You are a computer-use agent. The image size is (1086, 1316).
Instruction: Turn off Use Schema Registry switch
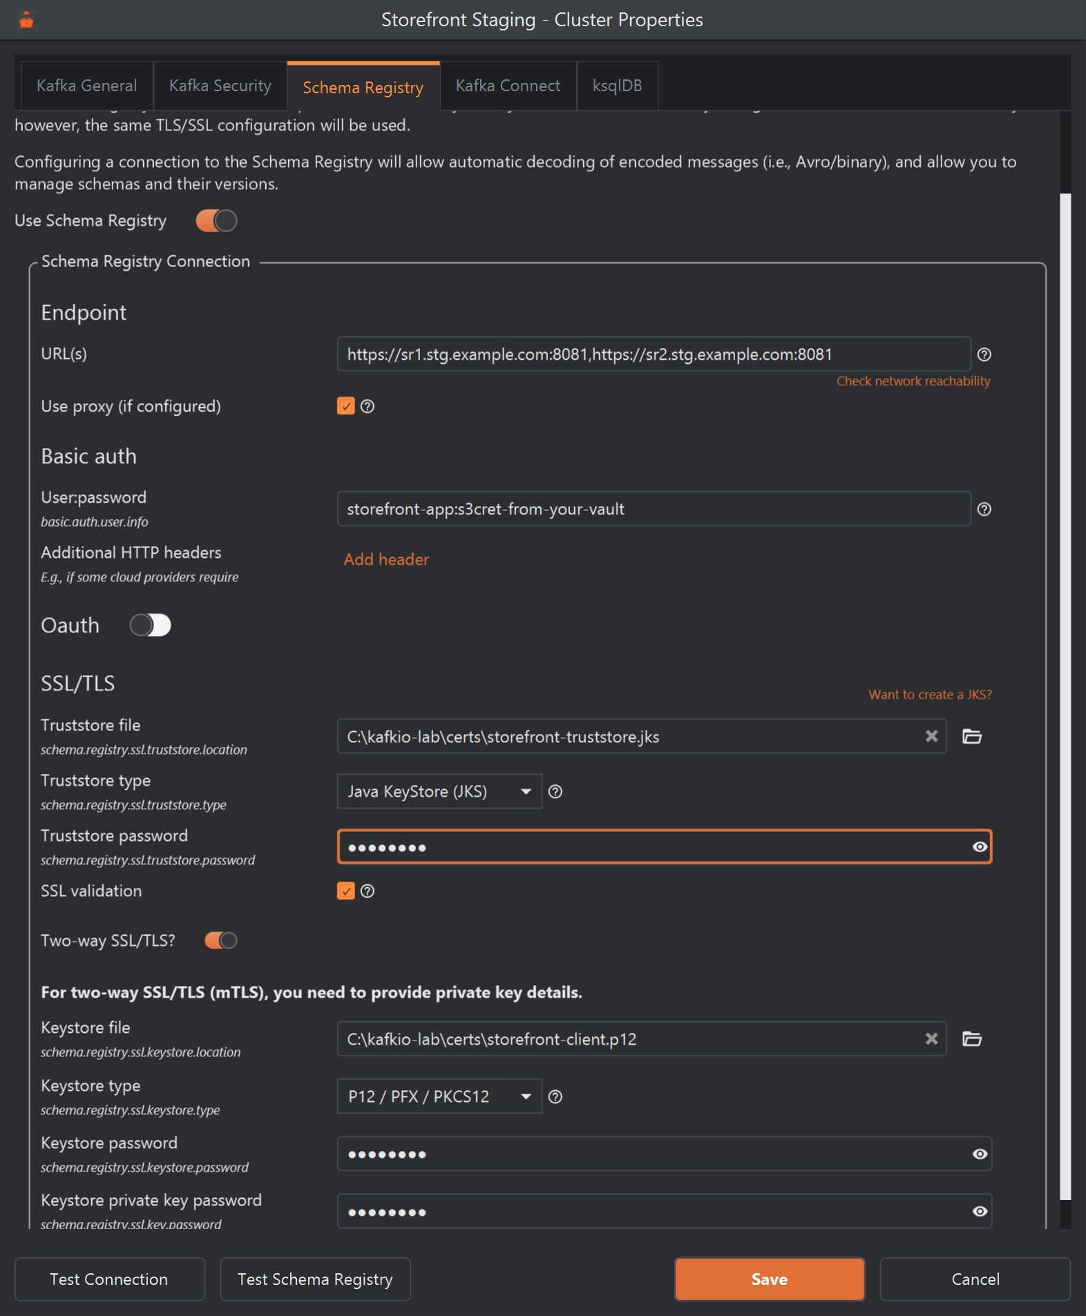tap(216, 221)
